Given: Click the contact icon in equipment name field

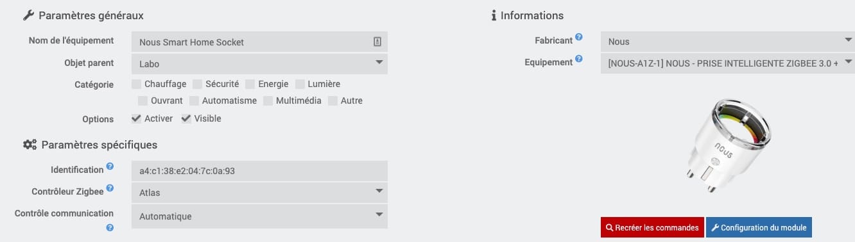Looking at the screenshot, I should 377,42.
